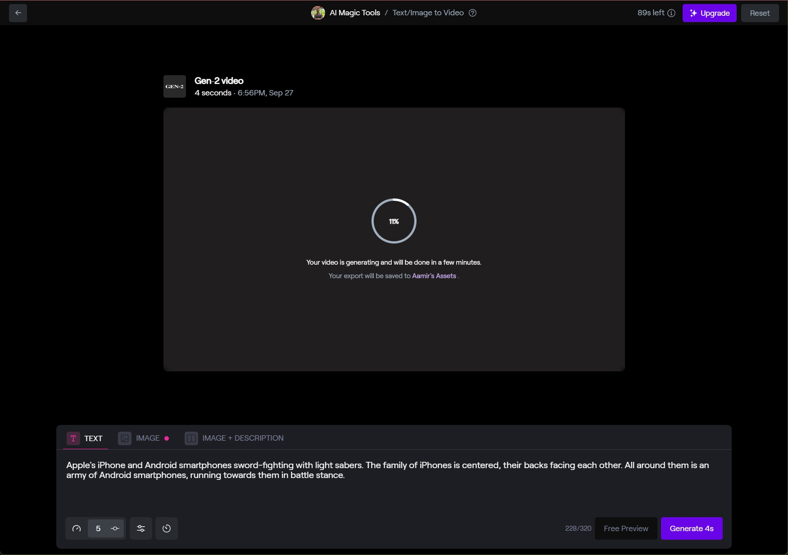Click the 89s left text
The image size is (788, 555).
click(651, 13)
